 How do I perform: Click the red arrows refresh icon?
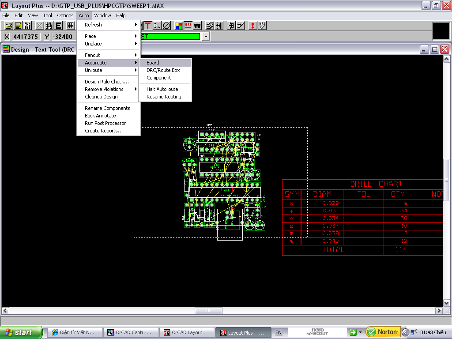pyautogui.click(x=252, y=26)
